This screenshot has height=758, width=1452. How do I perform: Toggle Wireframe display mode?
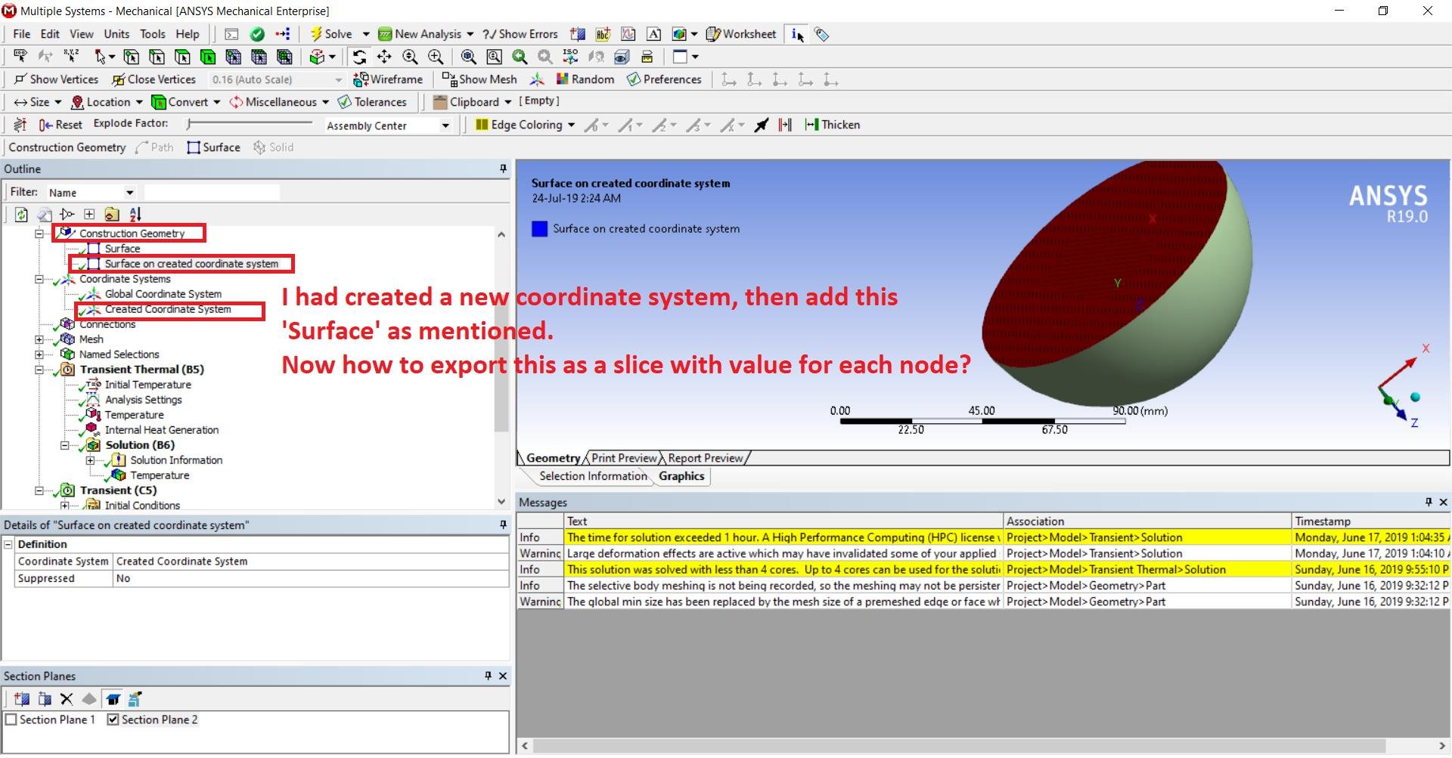click(388, 79)
